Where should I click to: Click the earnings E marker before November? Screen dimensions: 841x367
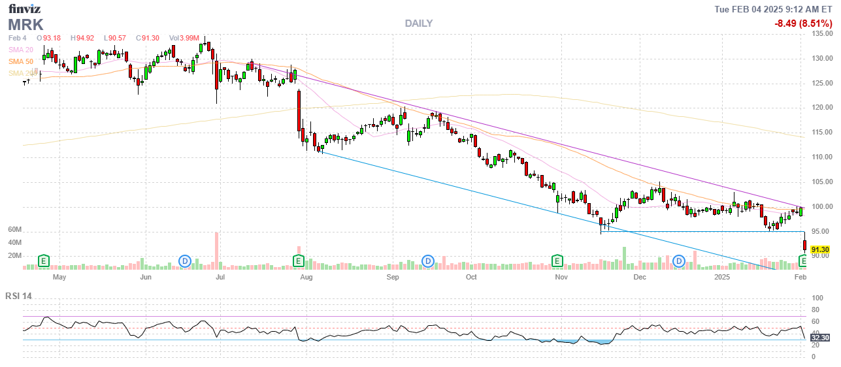pos(557,261)
